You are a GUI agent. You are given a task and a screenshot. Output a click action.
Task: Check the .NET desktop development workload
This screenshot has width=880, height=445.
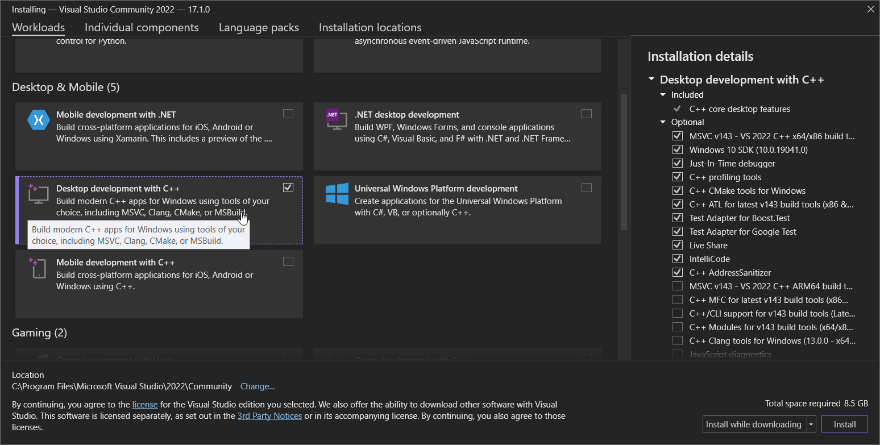[587, 114]
